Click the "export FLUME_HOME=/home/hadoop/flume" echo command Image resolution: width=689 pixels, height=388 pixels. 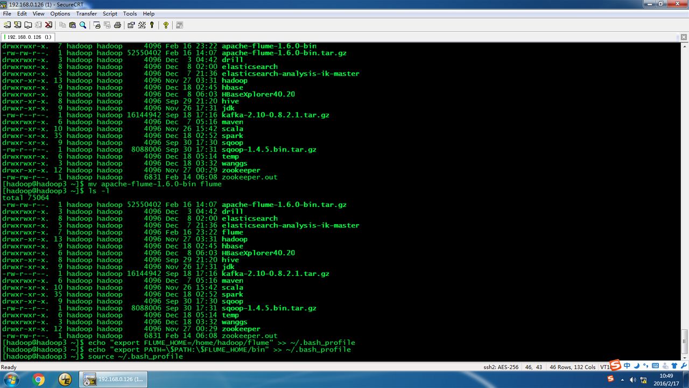pos(222,343)
